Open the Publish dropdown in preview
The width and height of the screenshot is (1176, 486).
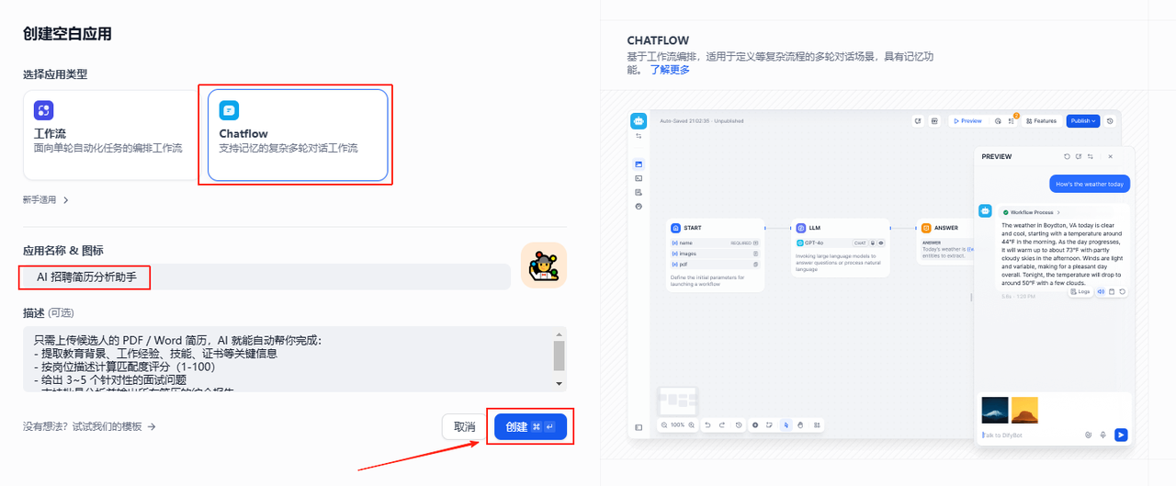coord(1082,120)
